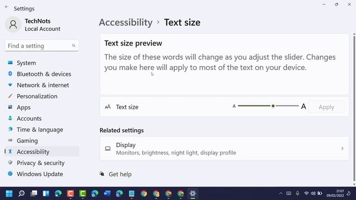
Task: Open the red Camtasia taskbar icon
Action: [x=71, y=193]
